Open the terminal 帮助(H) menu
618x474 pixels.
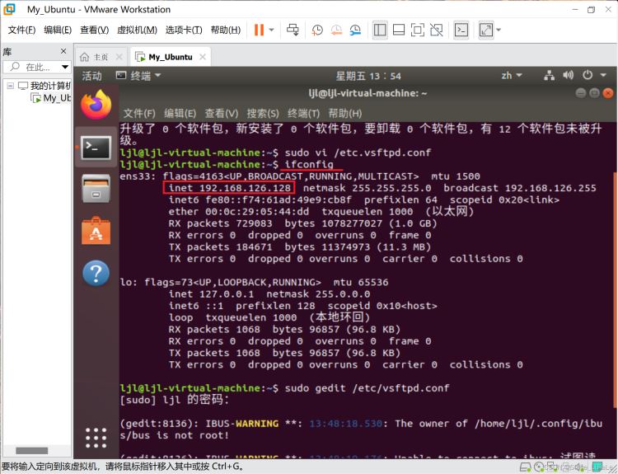point(345,114)
